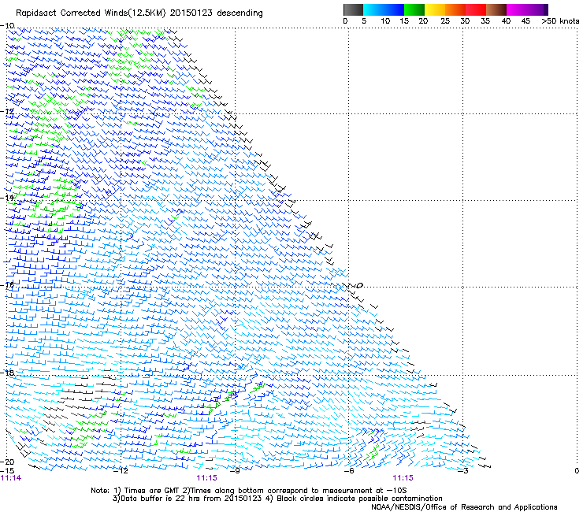Click the magenta 40–45 knots legend segment

pos(517,9)
